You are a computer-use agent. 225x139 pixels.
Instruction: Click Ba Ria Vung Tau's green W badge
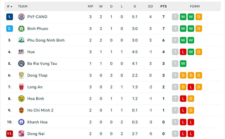[183, 64]
